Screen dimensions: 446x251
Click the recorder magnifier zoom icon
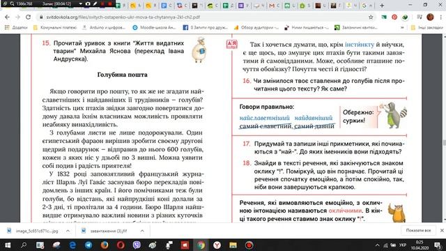pos(13,4)
